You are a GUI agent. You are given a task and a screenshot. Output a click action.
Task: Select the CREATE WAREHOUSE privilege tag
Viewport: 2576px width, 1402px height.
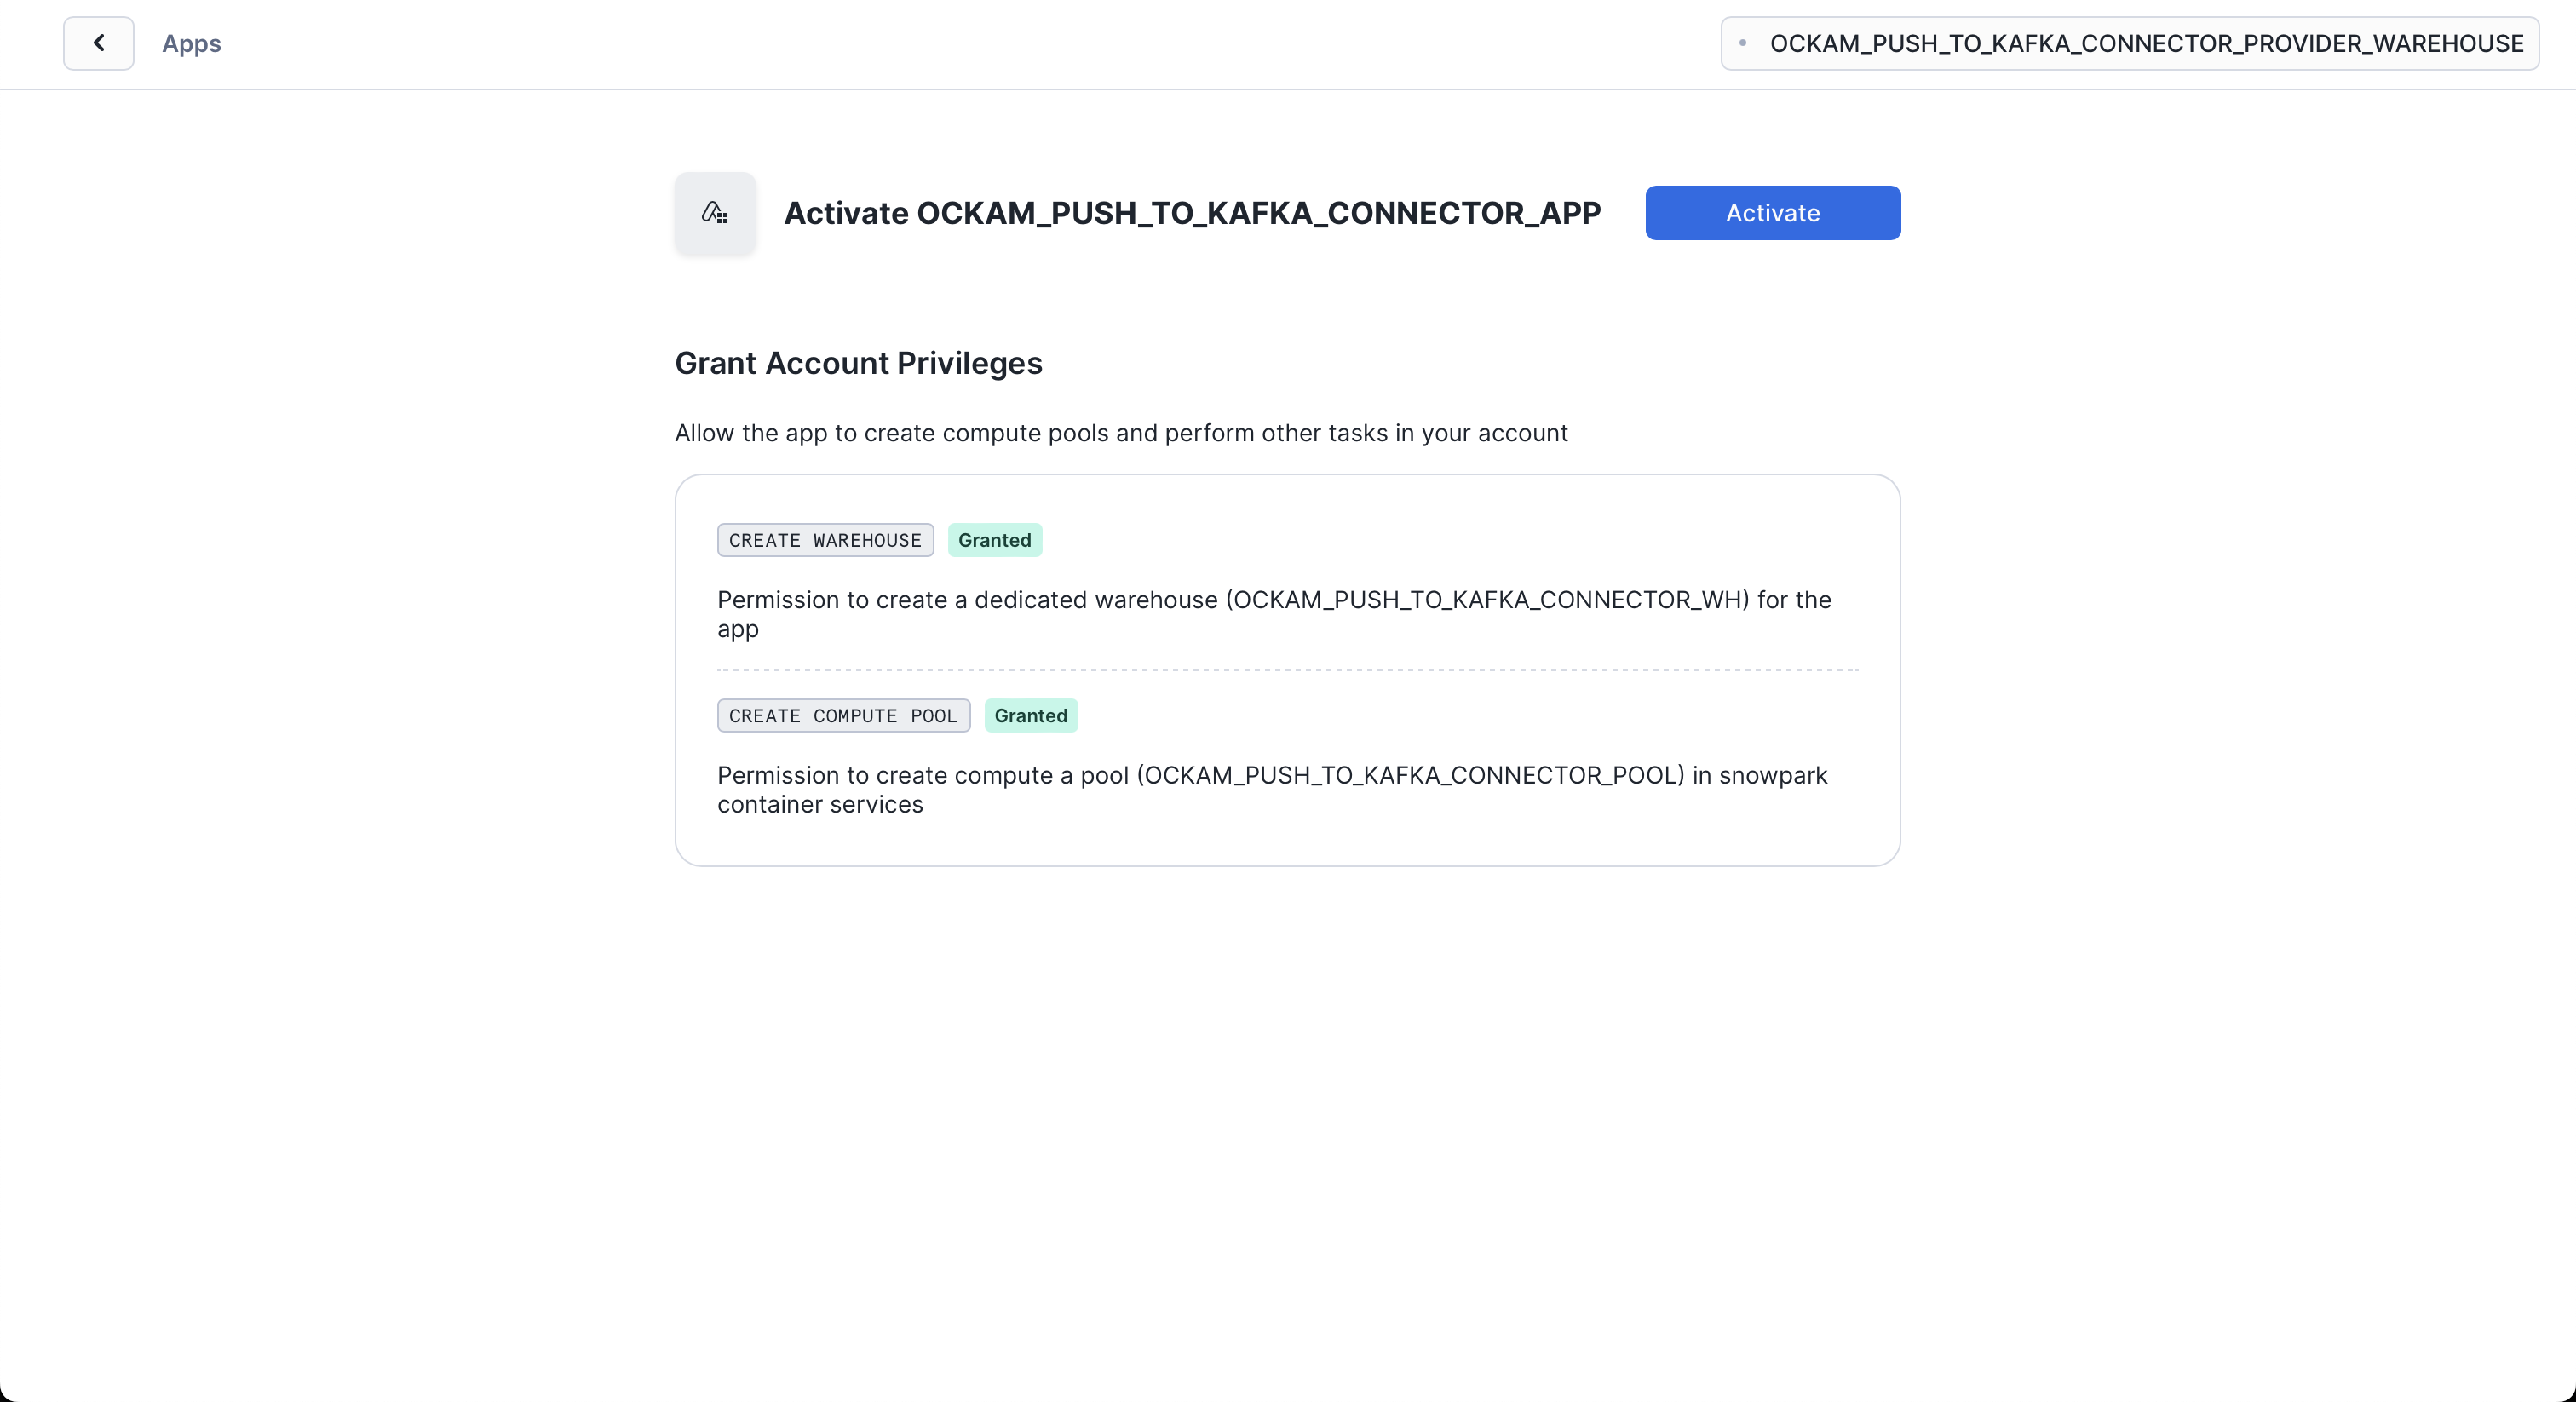[x=825, y=540]
